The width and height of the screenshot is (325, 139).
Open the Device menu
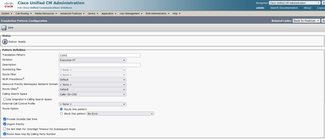click(93, 13)
